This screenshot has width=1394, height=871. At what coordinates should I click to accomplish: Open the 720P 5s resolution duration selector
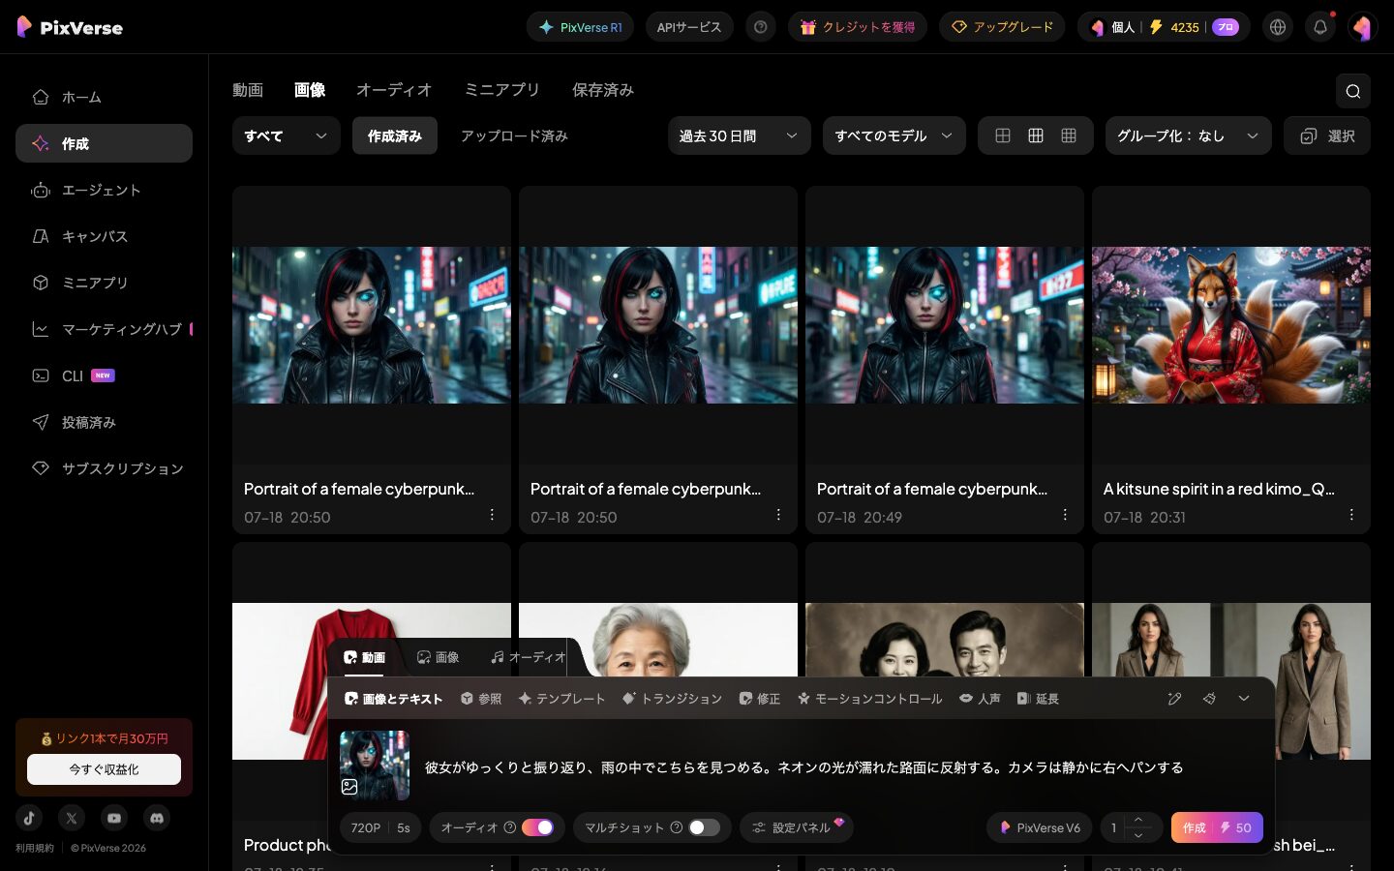pyautogui.click(x=380, y=827)
